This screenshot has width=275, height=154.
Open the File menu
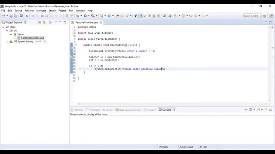click(x=3, y=11)
